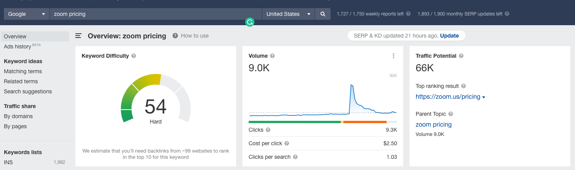
Task: Open Search suggestions in sidebar
Action: pyautogui.click(x=28, y=91)
